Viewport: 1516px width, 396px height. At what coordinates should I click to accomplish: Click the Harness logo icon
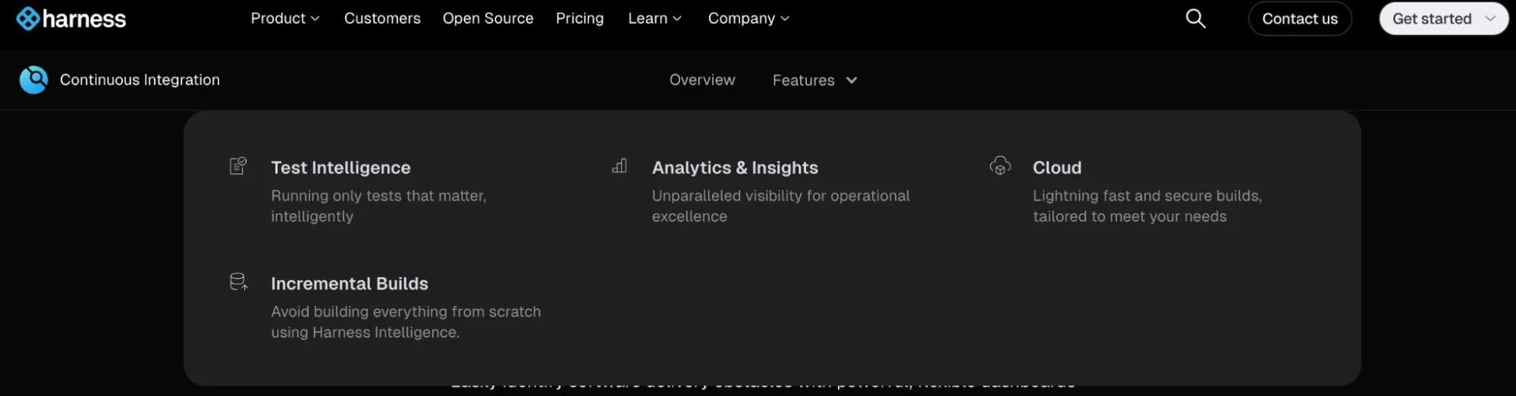click(28, 18)
